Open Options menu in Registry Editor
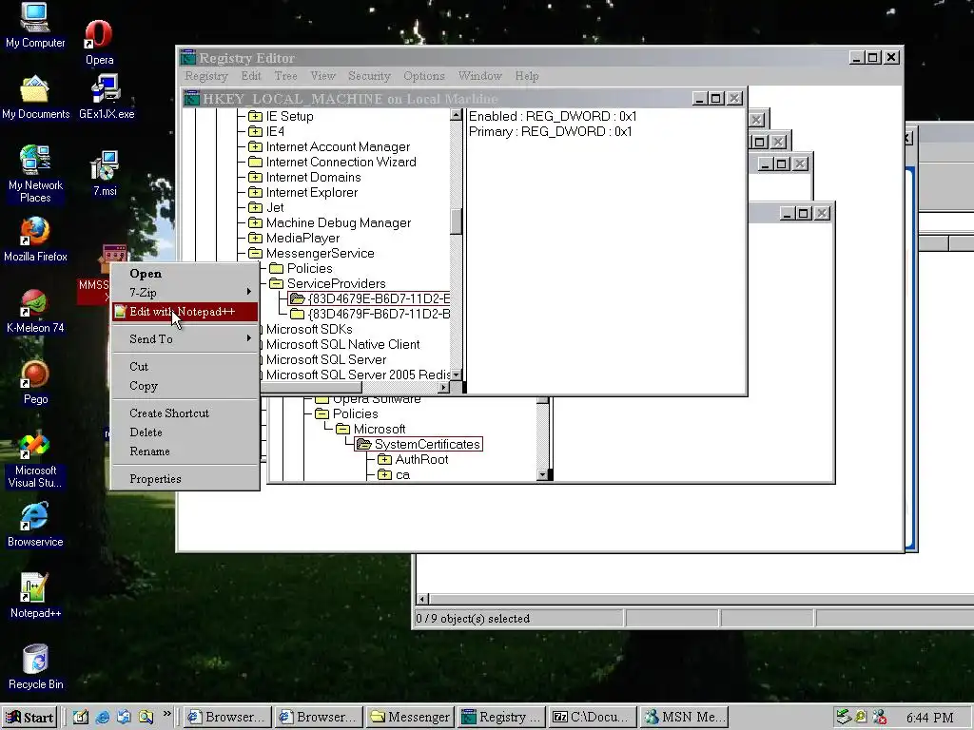Image resolution: width=974 pixels, height=730 pixels. [x=423, y=76]
